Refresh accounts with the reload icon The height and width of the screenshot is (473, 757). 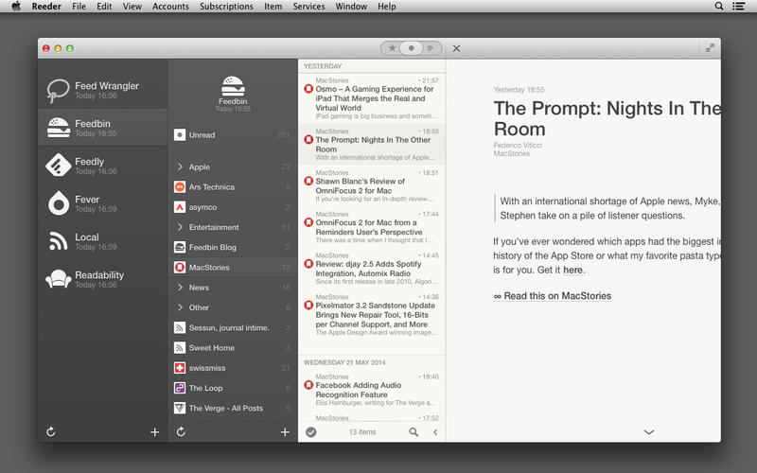51,431
